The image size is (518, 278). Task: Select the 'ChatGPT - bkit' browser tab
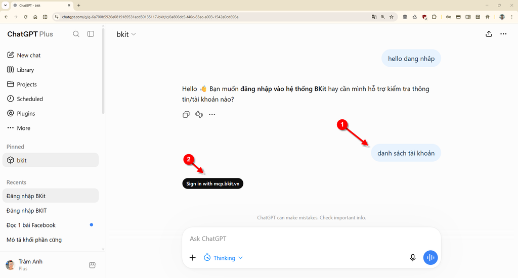(41, 5)
